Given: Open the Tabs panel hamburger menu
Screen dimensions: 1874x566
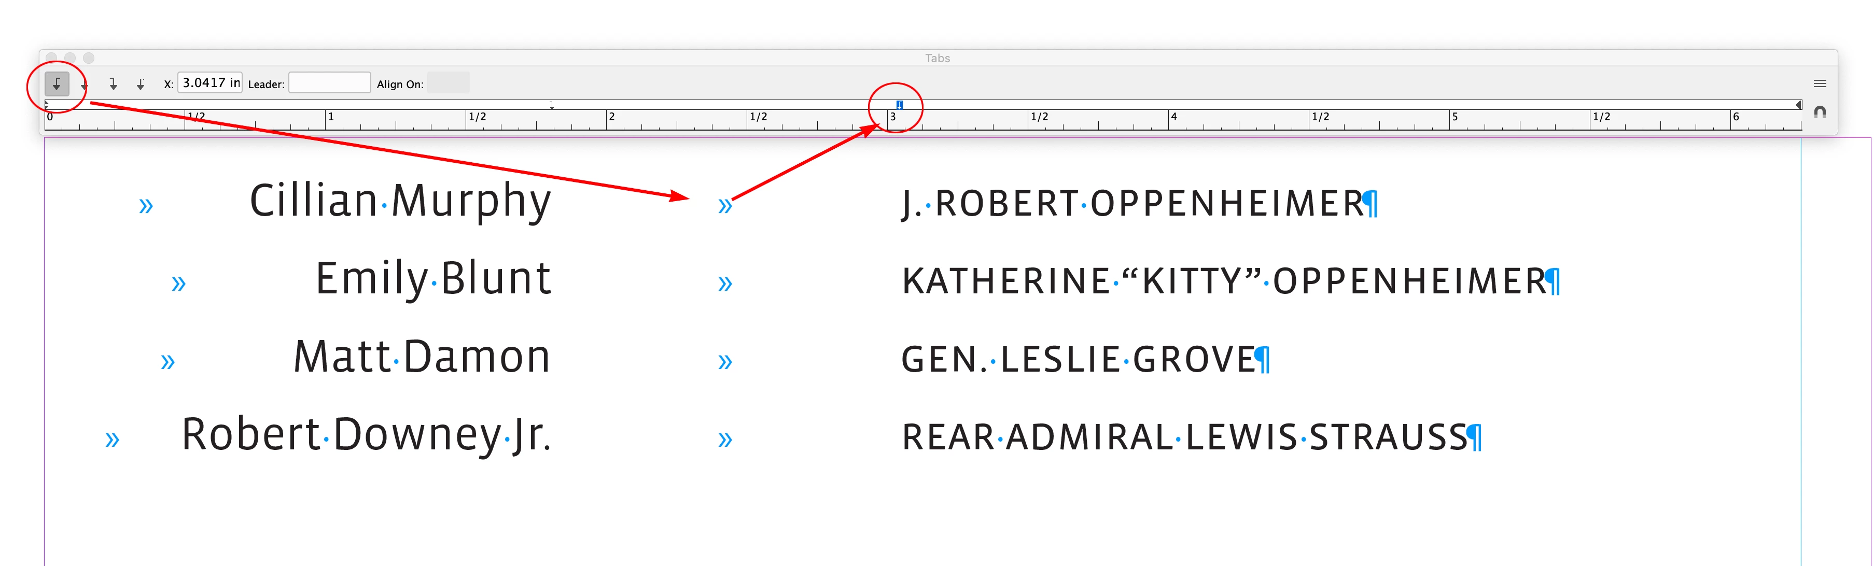Looking at the screenshot, I should click(x=1820, y=83).
